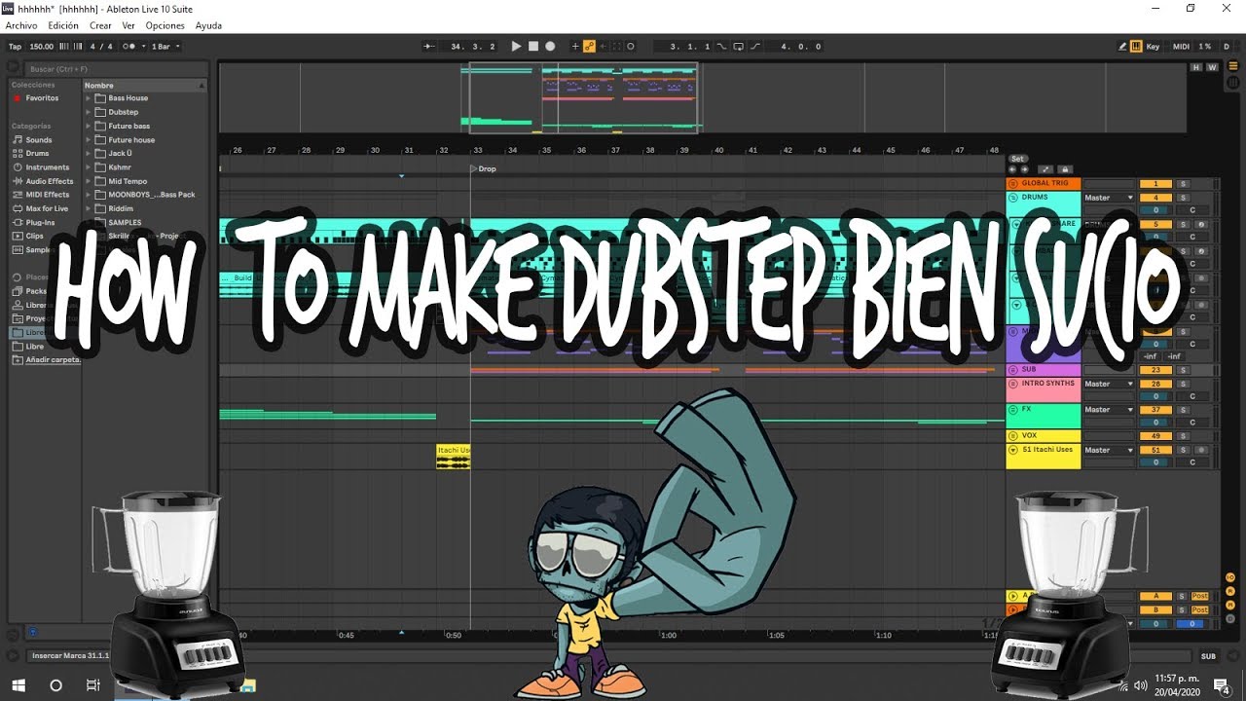Activate the Draw Mode pencil
Viewport: 1246px width, 701px height.
[1122, 46]
